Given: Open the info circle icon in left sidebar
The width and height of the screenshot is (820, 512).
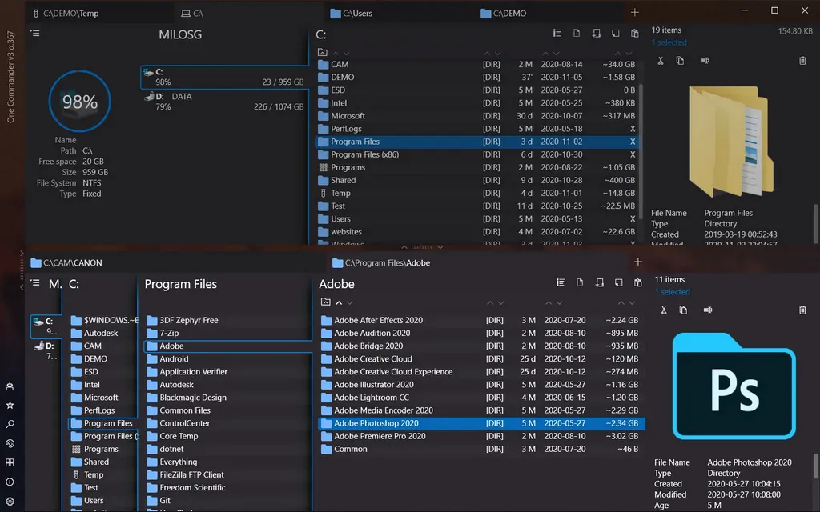Looking at the screenshot, I should point(10,482).
